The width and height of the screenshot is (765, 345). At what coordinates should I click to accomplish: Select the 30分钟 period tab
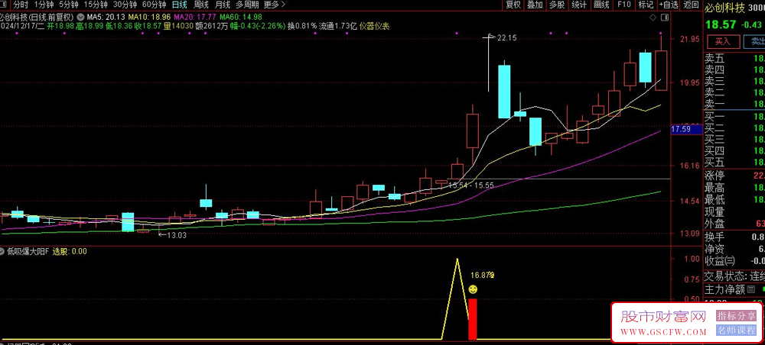[x=125, y=5]
